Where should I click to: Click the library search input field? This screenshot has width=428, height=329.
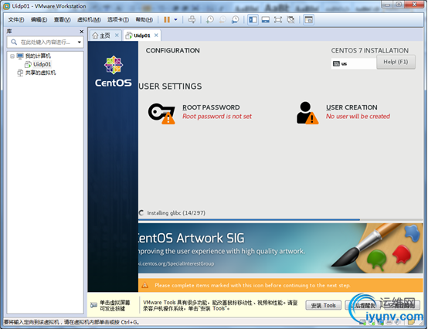coord(46,42)
